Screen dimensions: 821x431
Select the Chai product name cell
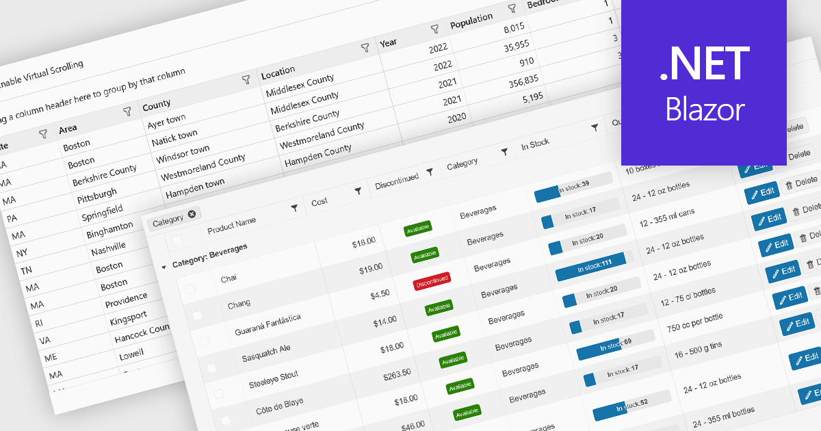229,279
